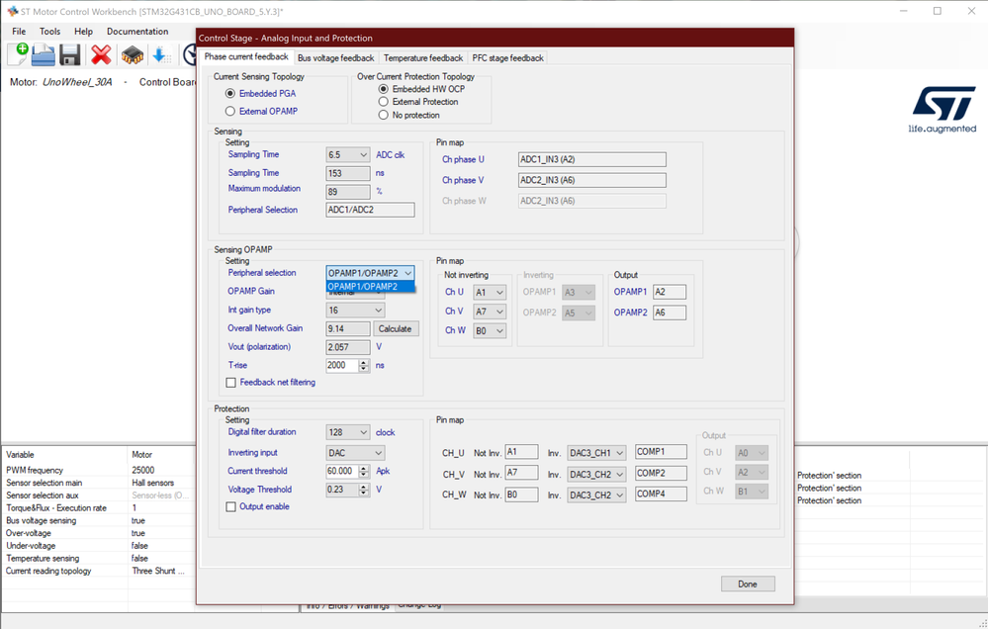Pick OPAMP1/OPAMP2 from the open list
Screen dimensions: 988x629
[370, 287]
